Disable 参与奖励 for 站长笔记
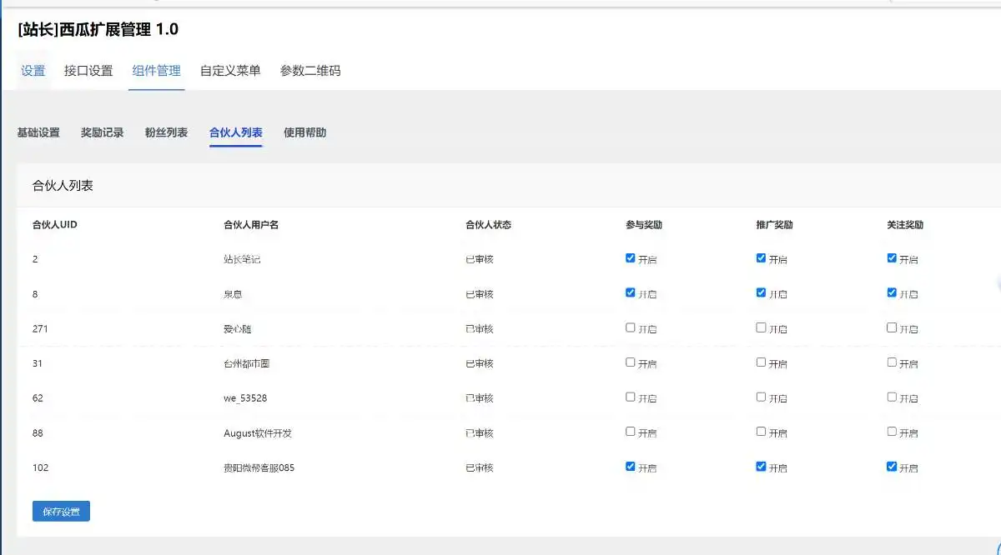This screenshot has height=555, width=1001. coord(631,257)
